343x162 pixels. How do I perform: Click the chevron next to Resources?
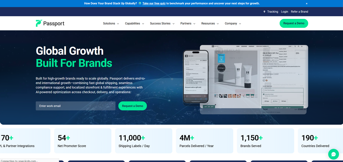click(x=218, y=24)
